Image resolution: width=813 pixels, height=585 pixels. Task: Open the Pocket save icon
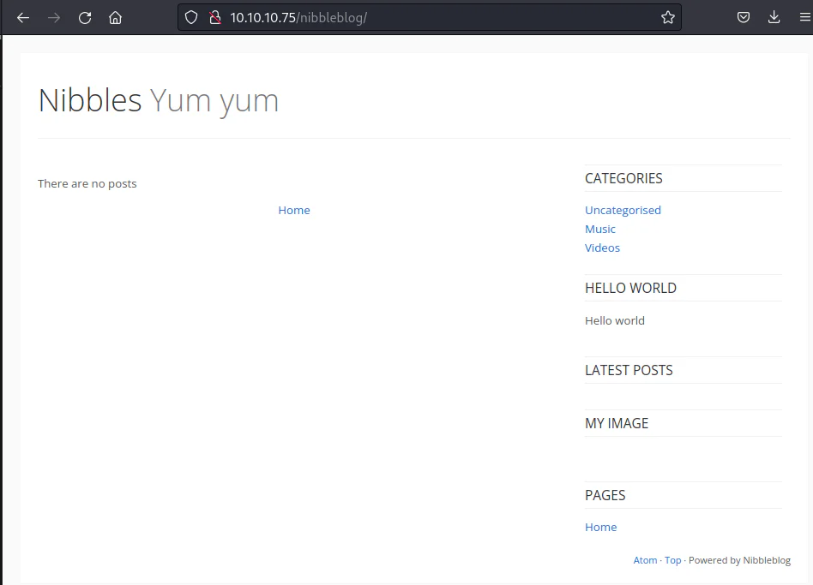(744, 18)
